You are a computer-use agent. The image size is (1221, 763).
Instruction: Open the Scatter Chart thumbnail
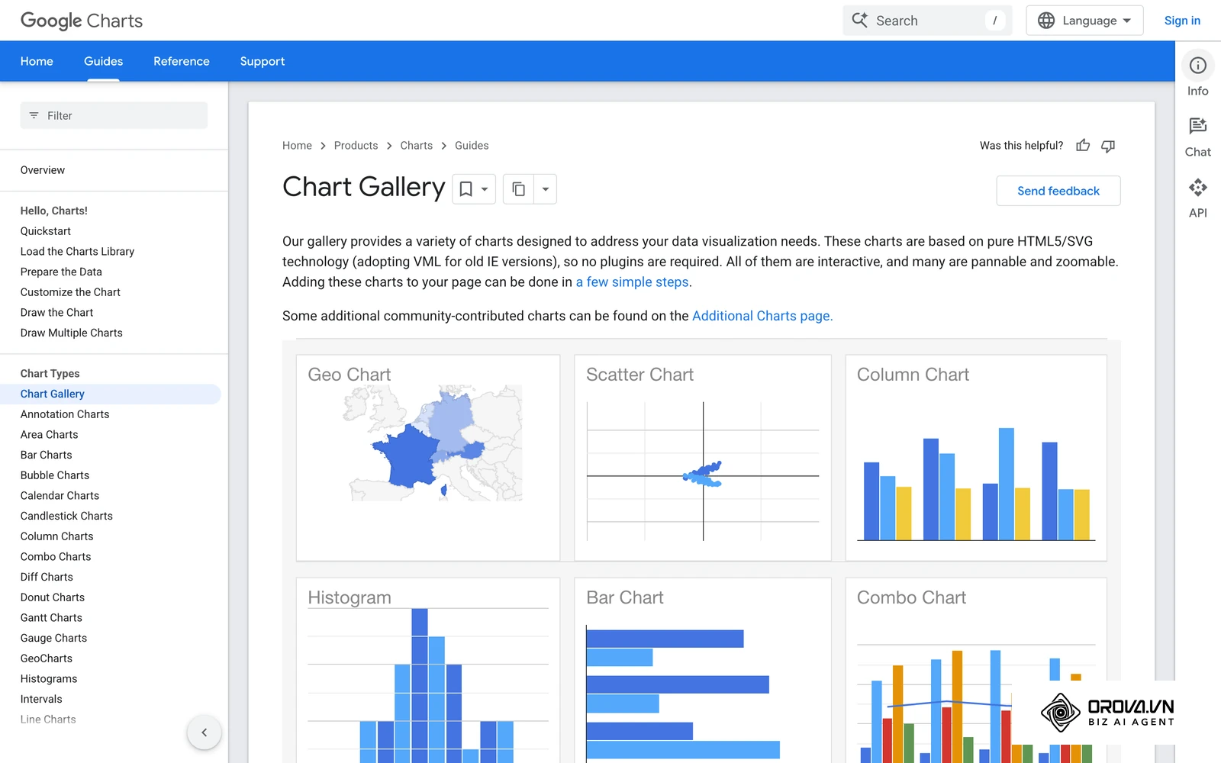(x=703, y=458)
